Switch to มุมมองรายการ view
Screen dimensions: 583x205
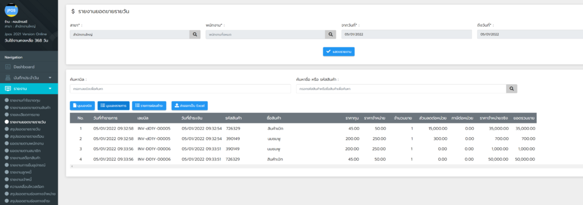[113, 106]
